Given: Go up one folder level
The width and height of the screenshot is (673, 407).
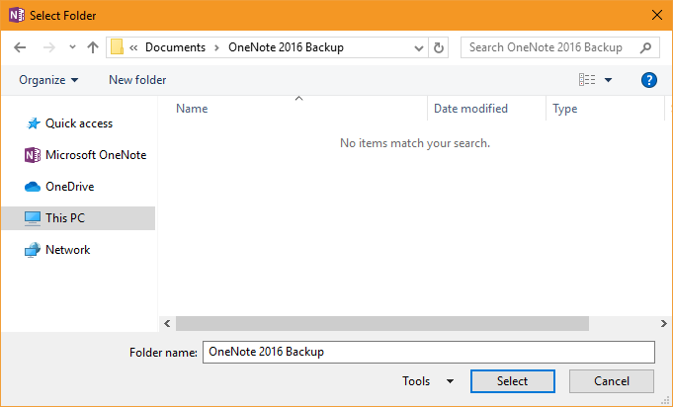Looking at the screenshot, I should point(93,47).
